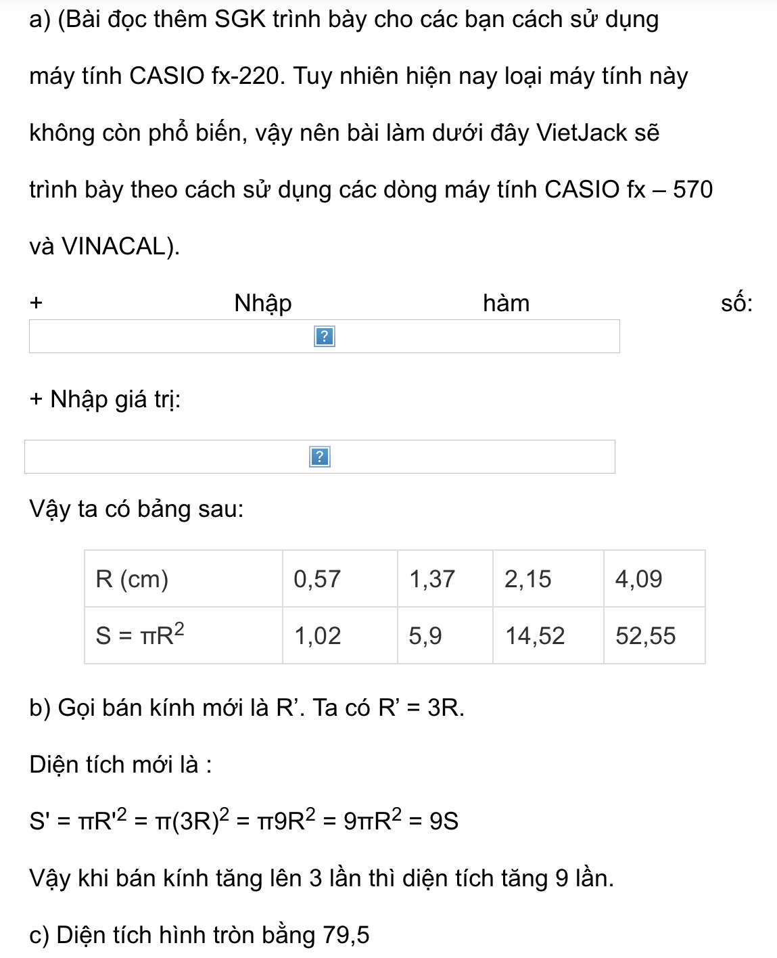Click the cell showing 4,09
The image size is (777, 958).
pyautogui.click(x=654, y=579)
